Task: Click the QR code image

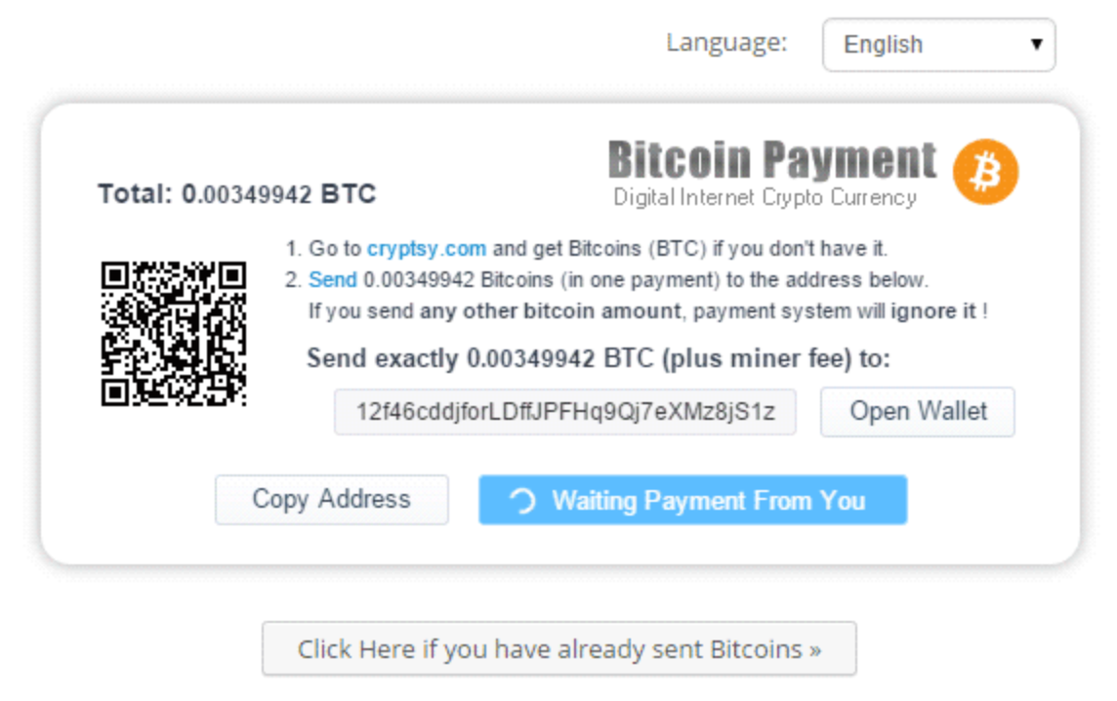Action: [x=174, y=334]
